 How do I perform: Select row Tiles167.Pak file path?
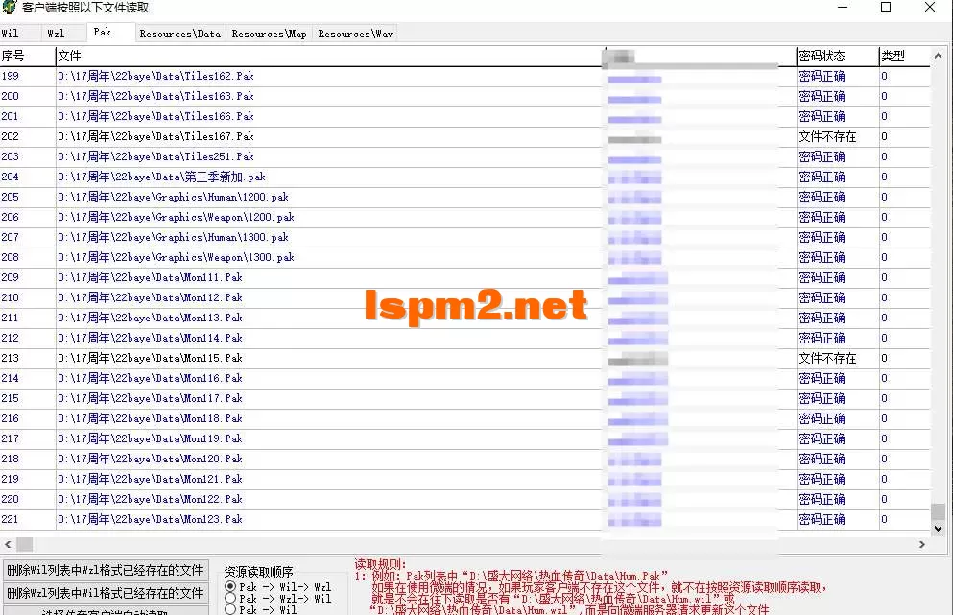click(155, 136)
